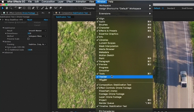The image size is (194, 112).
Task: Open the Composition menu
Action: (x=48, y=2)
